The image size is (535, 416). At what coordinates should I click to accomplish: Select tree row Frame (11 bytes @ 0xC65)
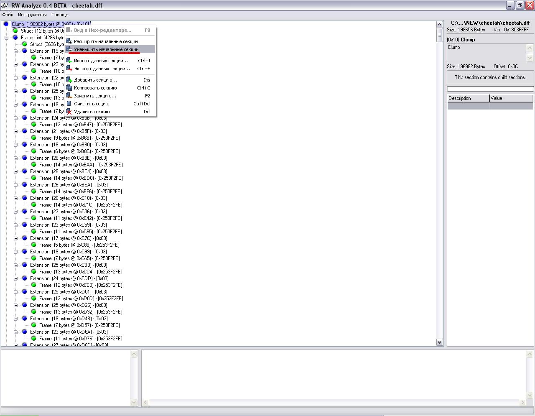pos(81,232)
